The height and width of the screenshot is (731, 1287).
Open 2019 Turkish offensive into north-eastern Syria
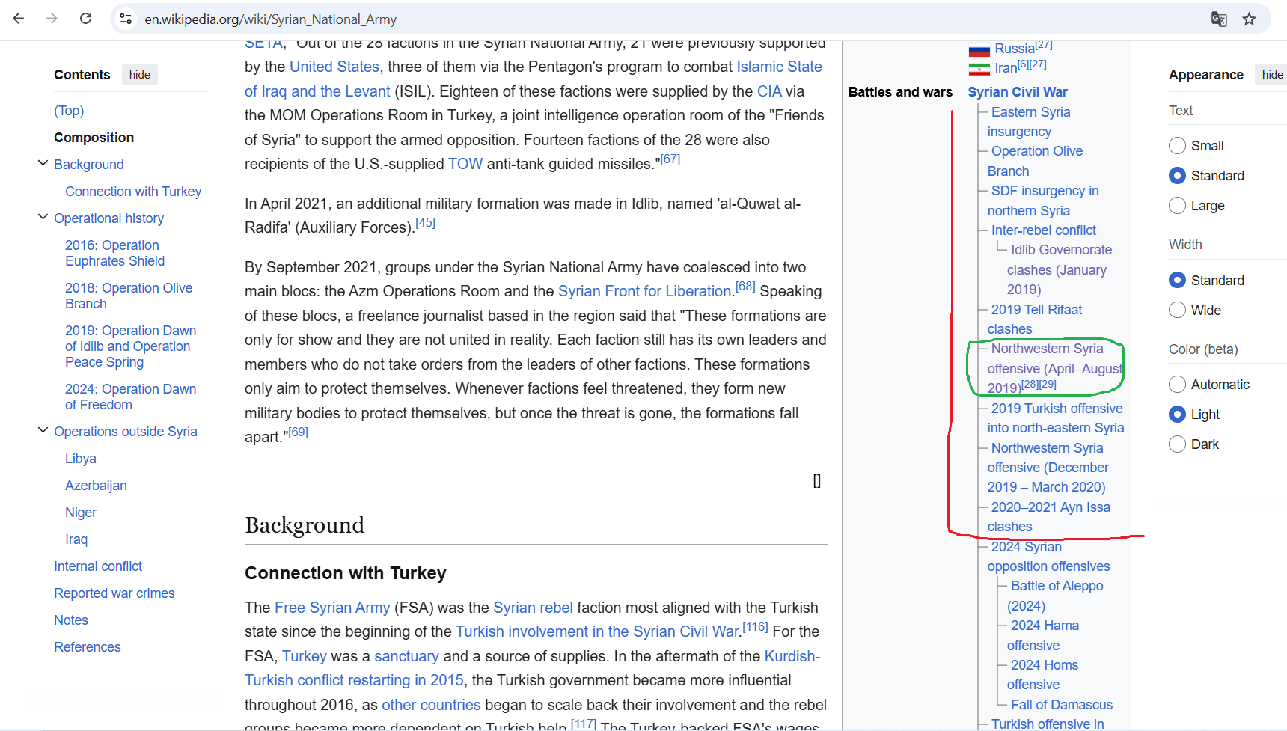(x=1056, y=418)
